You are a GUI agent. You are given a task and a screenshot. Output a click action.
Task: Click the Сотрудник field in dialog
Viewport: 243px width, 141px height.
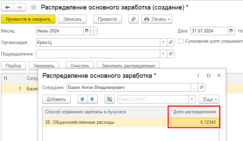(129, 87)
